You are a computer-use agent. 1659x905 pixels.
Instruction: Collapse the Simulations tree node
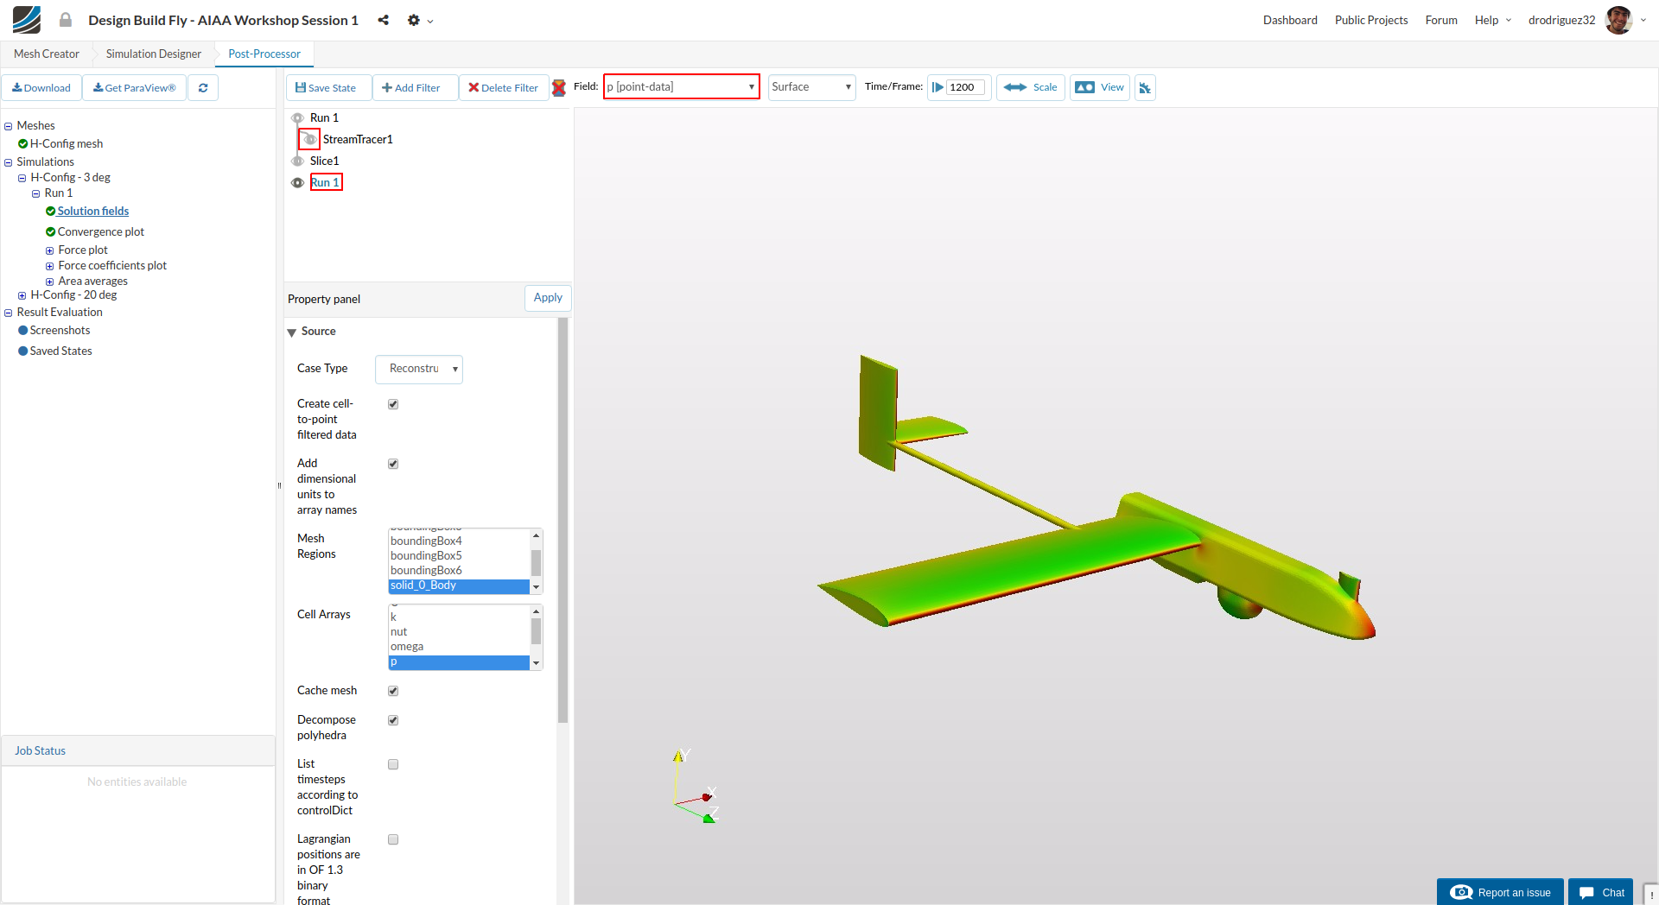(x=8, y=162)
